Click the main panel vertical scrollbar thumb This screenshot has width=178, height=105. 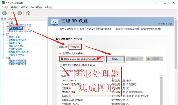pos(176,45)
